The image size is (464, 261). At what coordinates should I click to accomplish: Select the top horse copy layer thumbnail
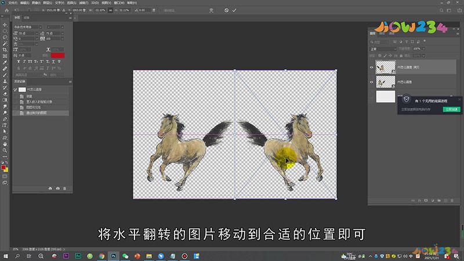coord(385,67)
